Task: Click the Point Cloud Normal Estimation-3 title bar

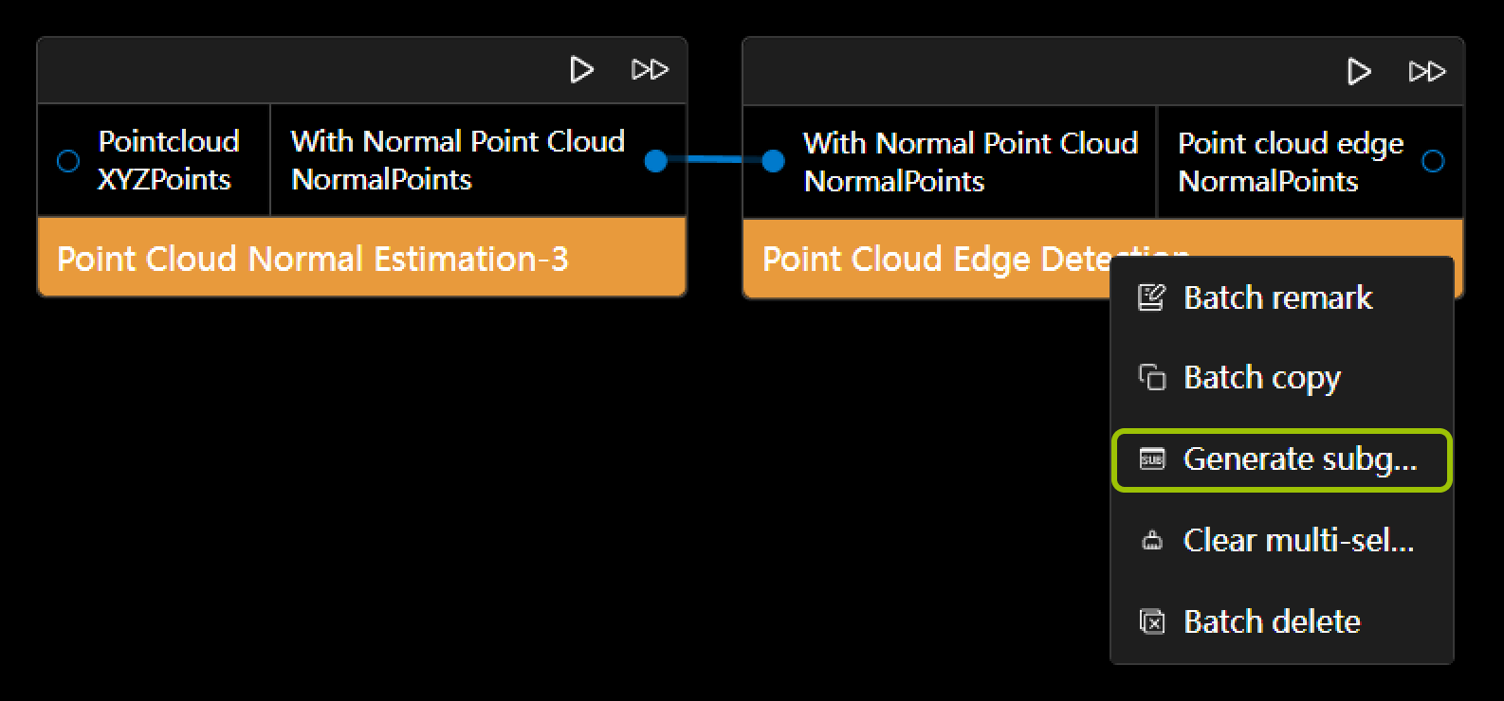Action: coord(313,259)
